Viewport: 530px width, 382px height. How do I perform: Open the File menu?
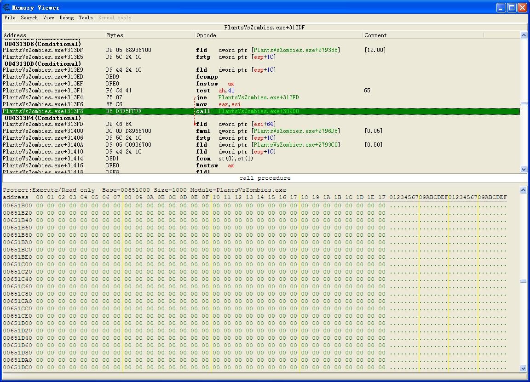(10, 17)
